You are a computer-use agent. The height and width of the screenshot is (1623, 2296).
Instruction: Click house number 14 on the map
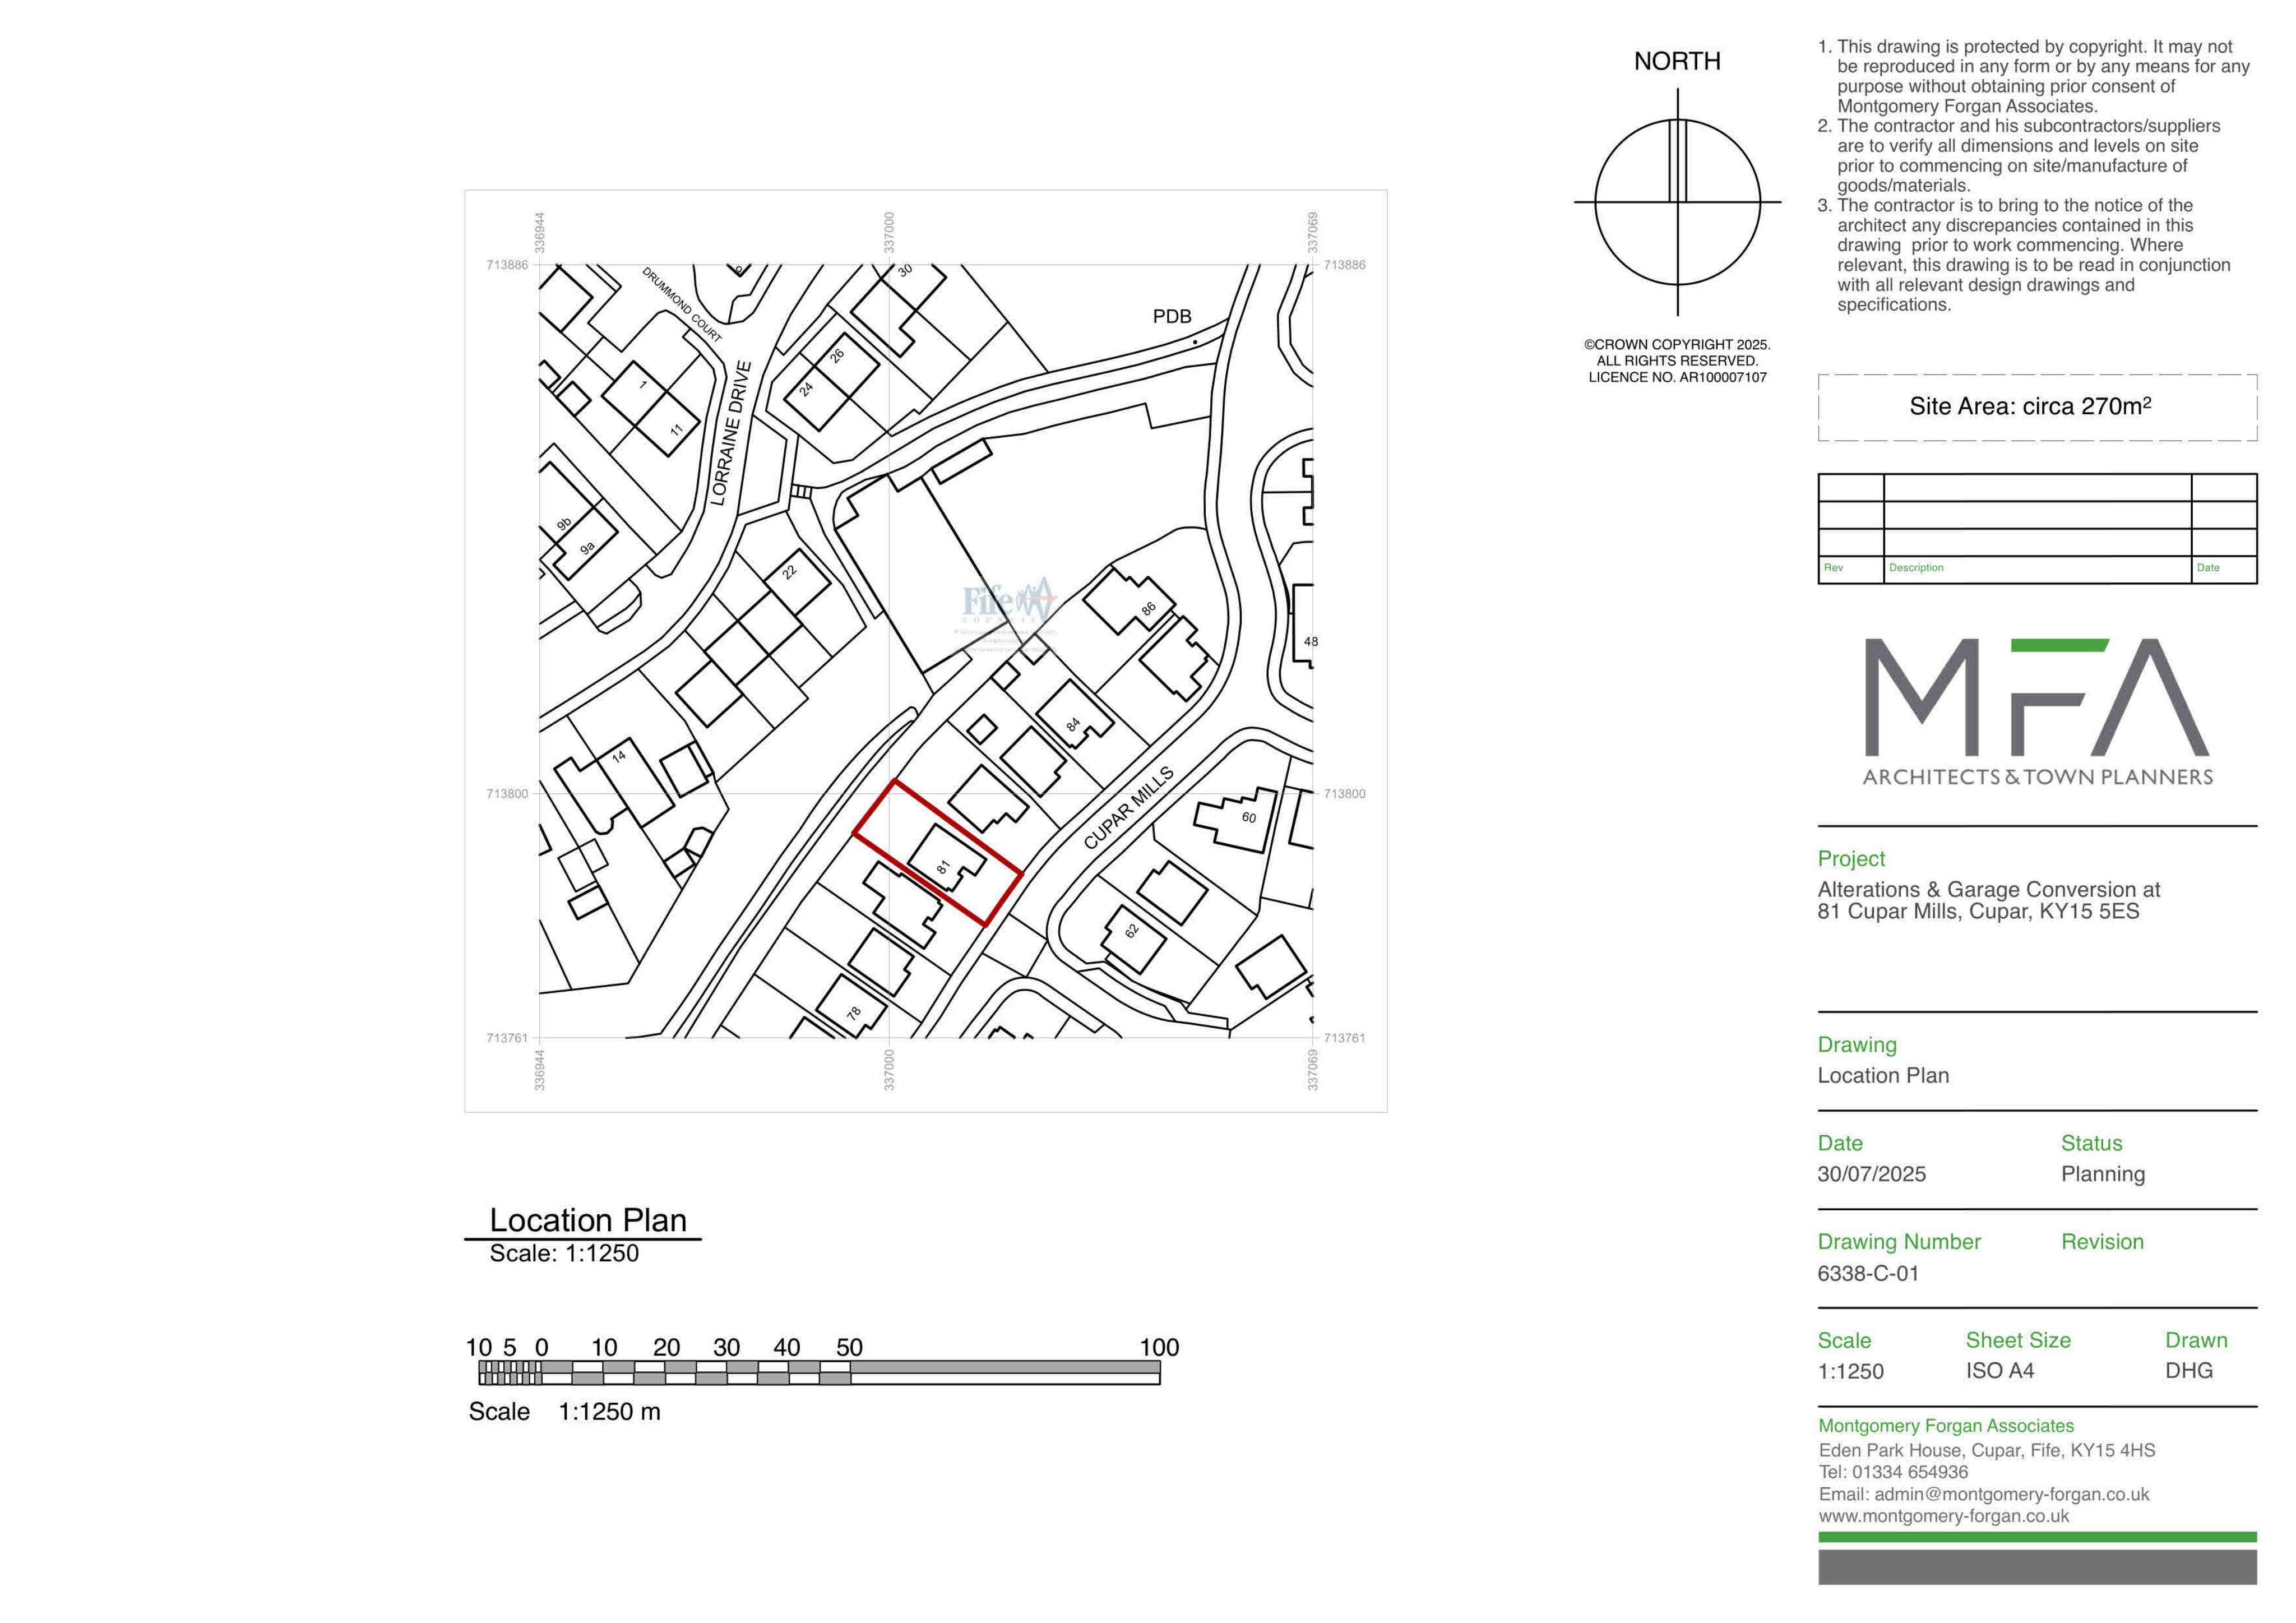click(x=618, y=756)
